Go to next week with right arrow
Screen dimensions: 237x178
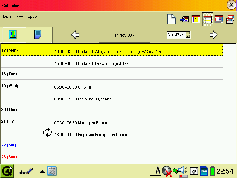213,35
